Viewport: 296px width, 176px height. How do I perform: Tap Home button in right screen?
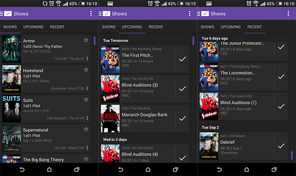pos(246,169)
